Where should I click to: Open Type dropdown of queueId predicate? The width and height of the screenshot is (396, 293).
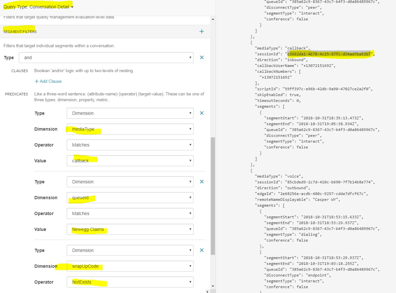130,182
